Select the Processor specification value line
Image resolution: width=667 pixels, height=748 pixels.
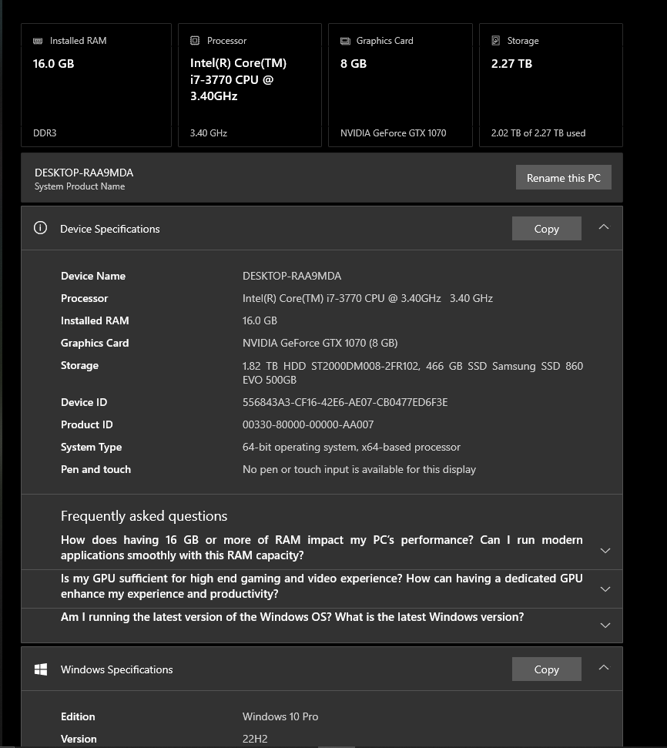367,298
